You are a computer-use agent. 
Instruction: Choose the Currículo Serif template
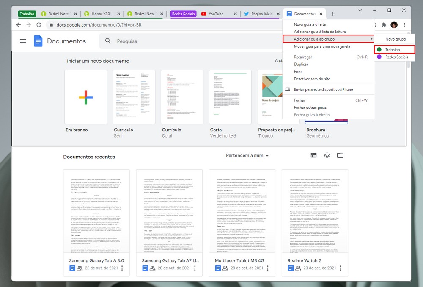134,97
